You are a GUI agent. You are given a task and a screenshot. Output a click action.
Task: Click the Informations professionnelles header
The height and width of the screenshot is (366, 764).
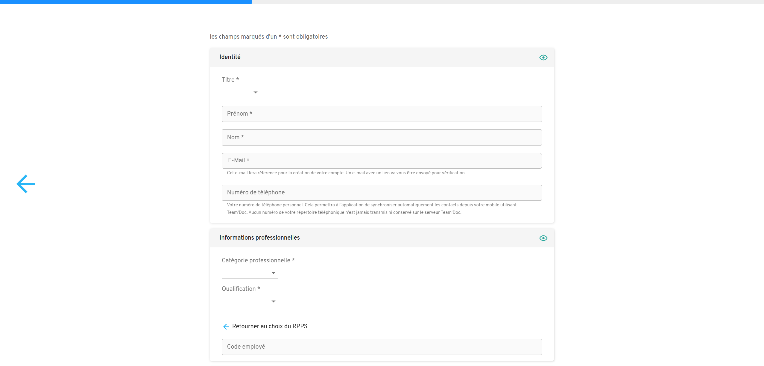coord(259,238)
